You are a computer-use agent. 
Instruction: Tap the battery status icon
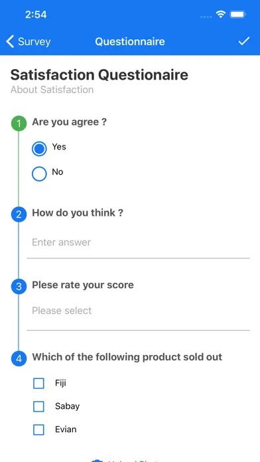pyautogui.click(x=238, y=14)
